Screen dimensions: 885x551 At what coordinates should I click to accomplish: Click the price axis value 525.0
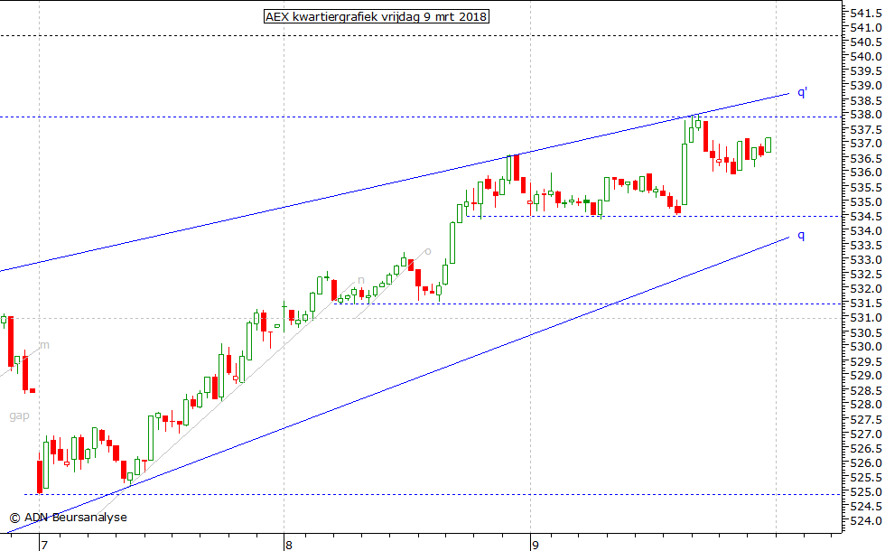click(866, 492)
